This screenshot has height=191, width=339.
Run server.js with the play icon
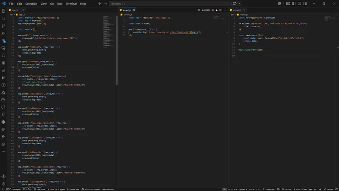[199, 10]
